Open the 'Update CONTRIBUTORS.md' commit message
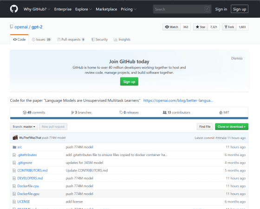This screenshot has height=209, width=260. click(87, 170)
